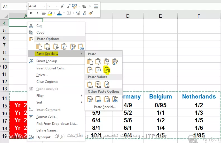Open the font size 12 dropdown
The image size is (221, 143).
click(57, 6)
